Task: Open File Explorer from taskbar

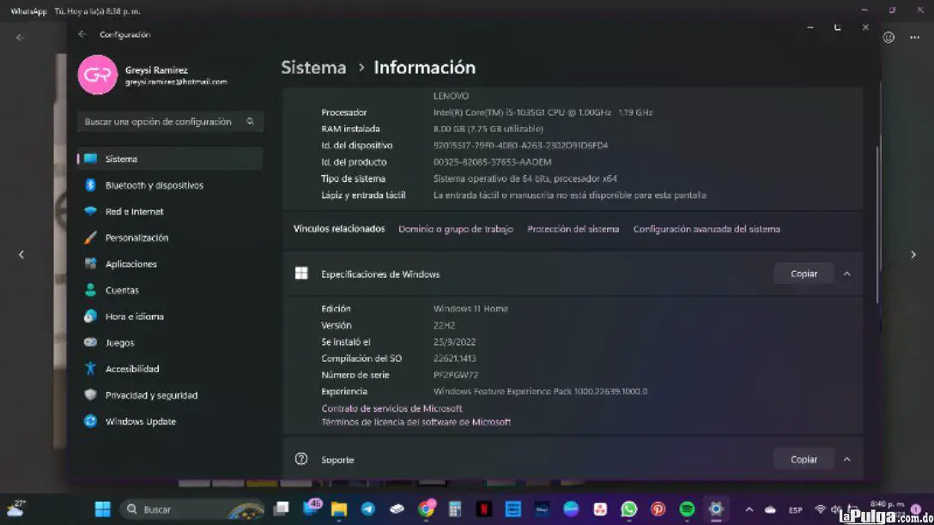Action: pyautogui.click(x=339, y=509)
